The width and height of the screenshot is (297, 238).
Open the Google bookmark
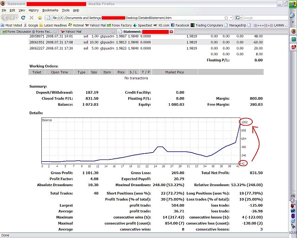[31, 25]
